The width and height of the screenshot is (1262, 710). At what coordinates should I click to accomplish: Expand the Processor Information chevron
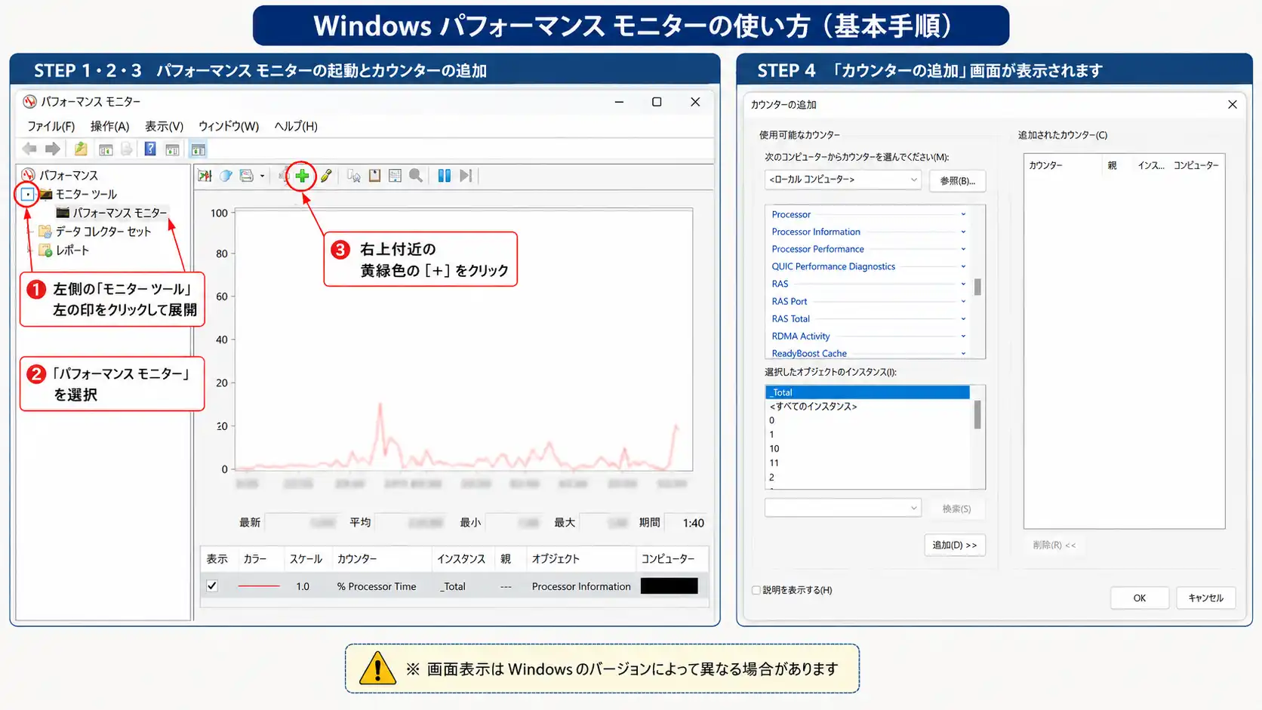pos(963,232)
